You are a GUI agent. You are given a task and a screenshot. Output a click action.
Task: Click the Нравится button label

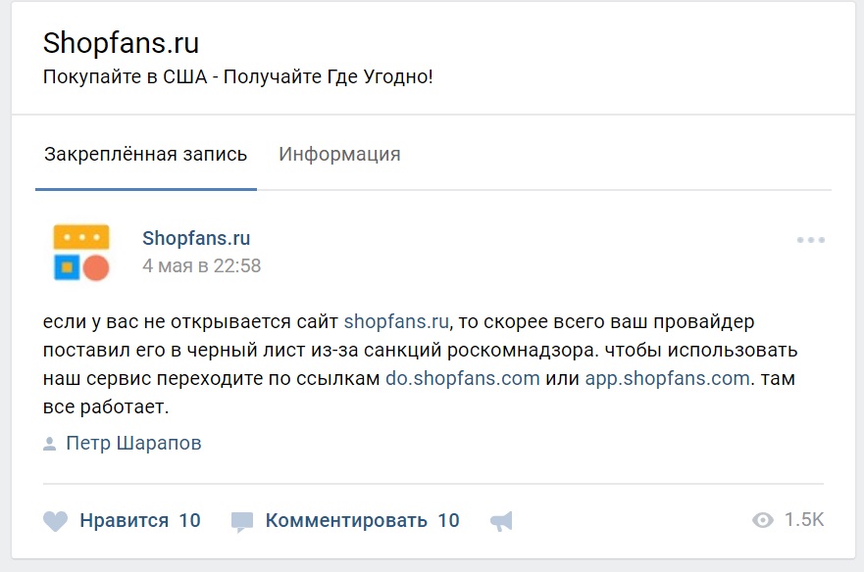(x=124, y=521)
